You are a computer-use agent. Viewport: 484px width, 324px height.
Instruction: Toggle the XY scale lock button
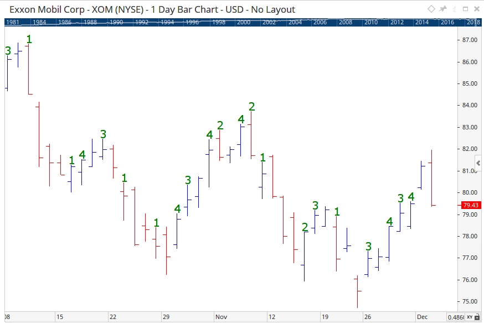[474, 317]
